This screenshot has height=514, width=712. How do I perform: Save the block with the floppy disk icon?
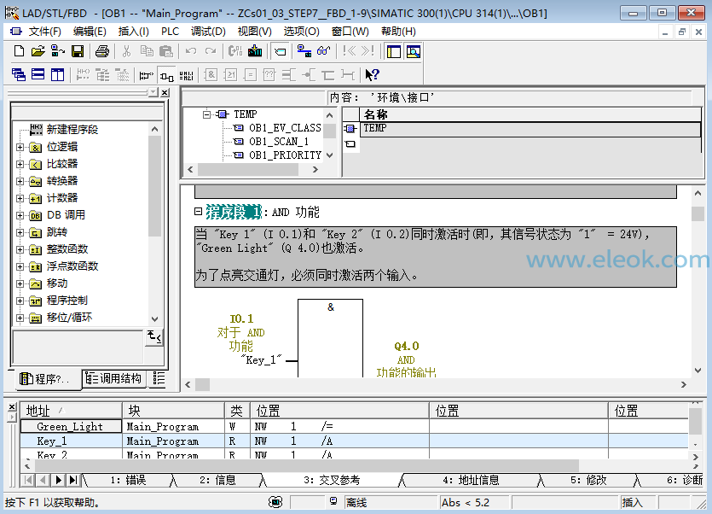78,51
